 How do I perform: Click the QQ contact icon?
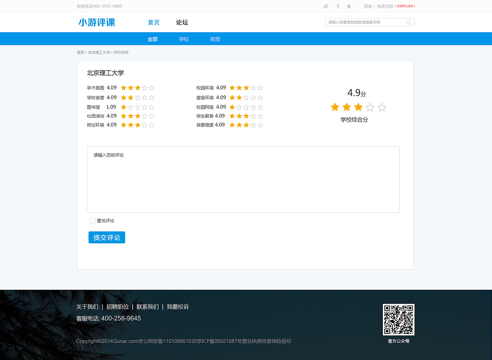tap(349, 6)
